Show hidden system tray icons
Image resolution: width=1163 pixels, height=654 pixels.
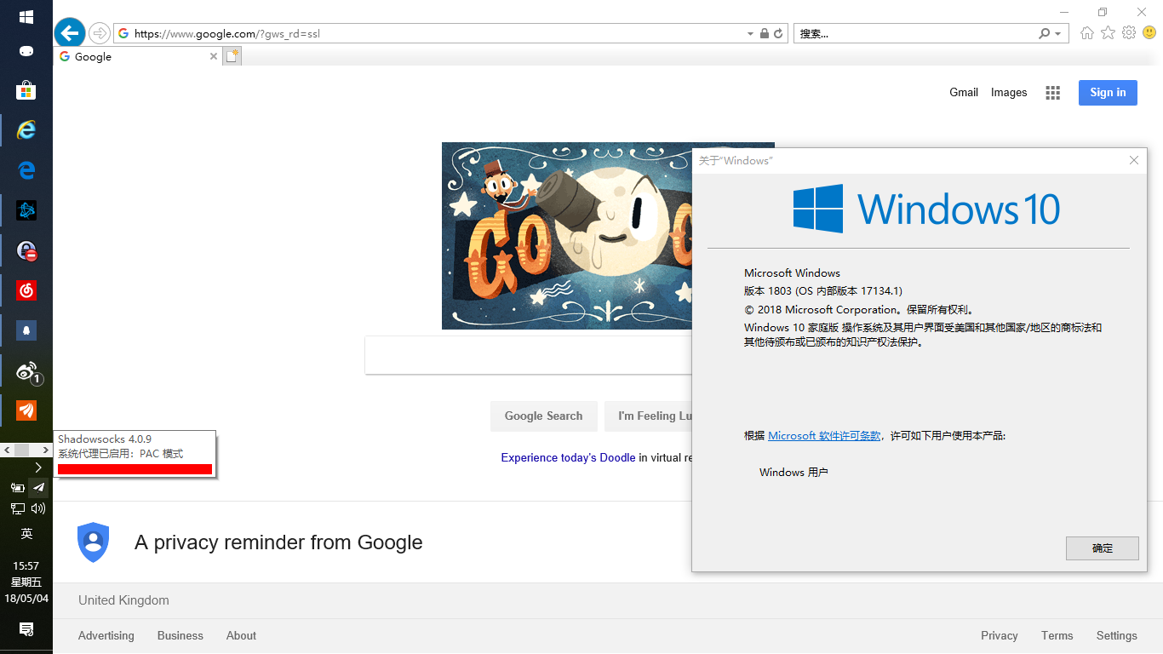pyautogui.click(x=38, y=467)
